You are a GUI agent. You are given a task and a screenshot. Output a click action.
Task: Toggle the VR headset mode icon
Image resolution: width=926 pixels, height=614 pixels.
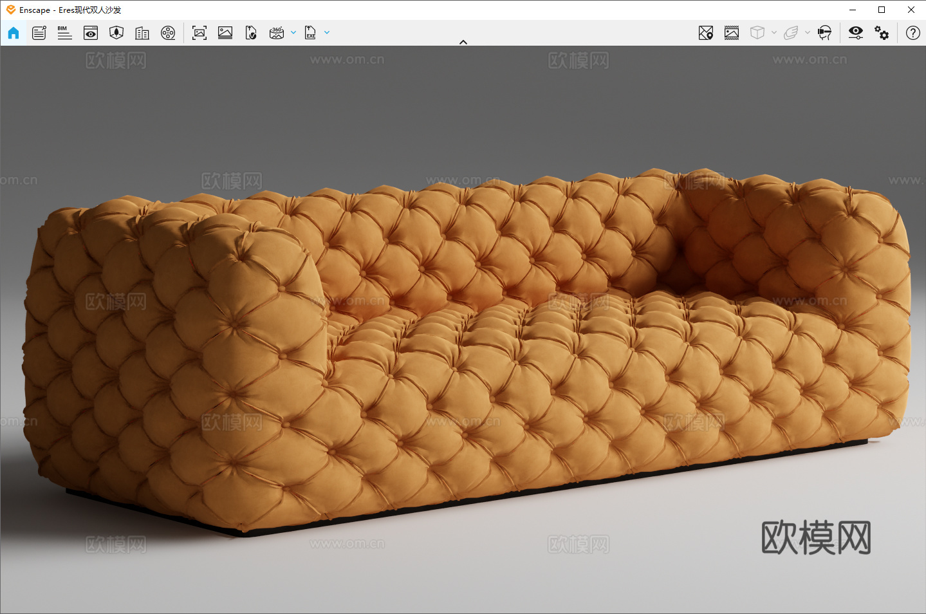coord(824,33)
